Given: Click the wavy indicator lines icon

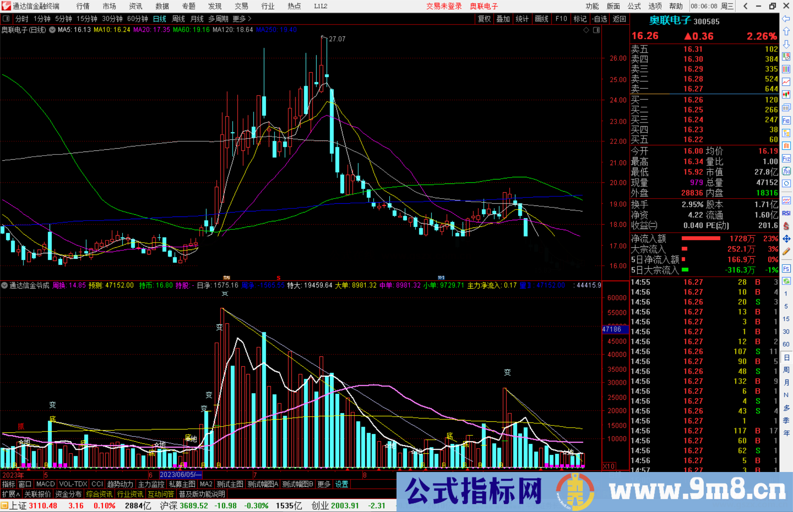Looking at the screenshot, I should point(786,200).
